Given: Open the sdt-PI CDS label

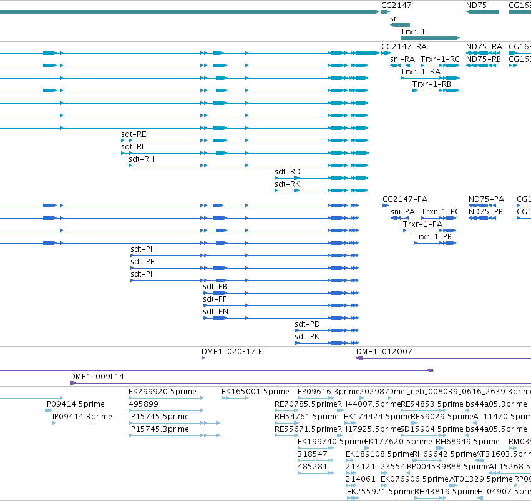Looking at the screenshot, I should 142,275.
